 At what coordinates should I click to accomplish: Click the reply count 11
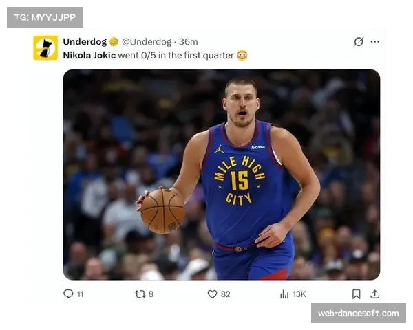(x=80, y=294)
